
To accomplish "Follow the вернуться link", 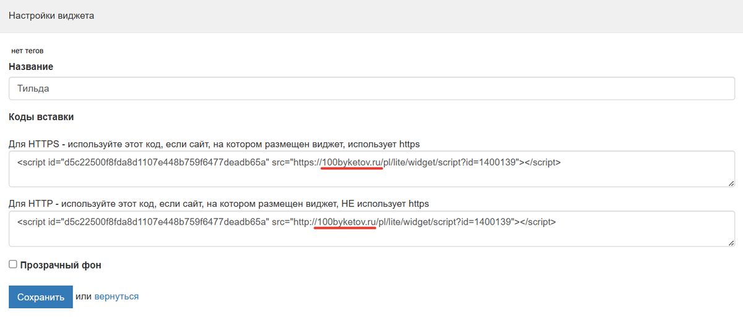I will [x=116, y=297].
